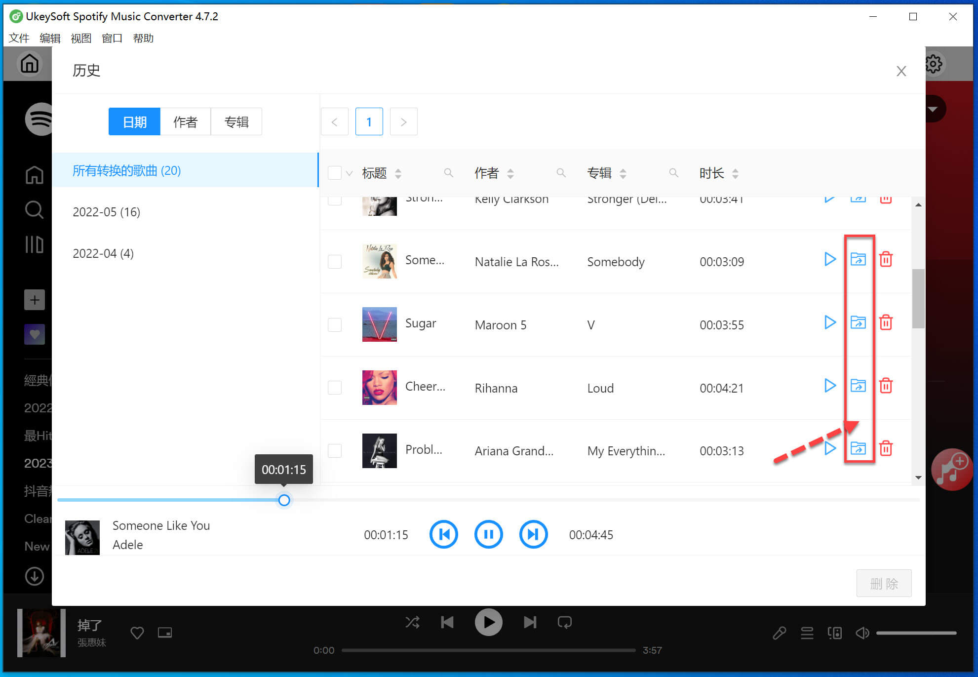Click the play icon for Problem by Ariana Grande
The height and width of the screenshot is (677, 978).
(830, 449)
